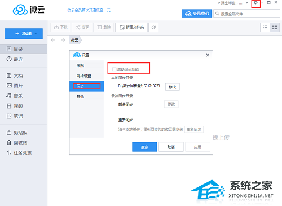Click the 重新同步 resync button
The width and height of the screenshot is (282, 206).
tap(194, 129)
